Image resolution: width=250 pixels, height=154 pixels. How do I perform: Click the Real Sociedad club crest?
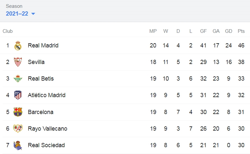(18, 145)
